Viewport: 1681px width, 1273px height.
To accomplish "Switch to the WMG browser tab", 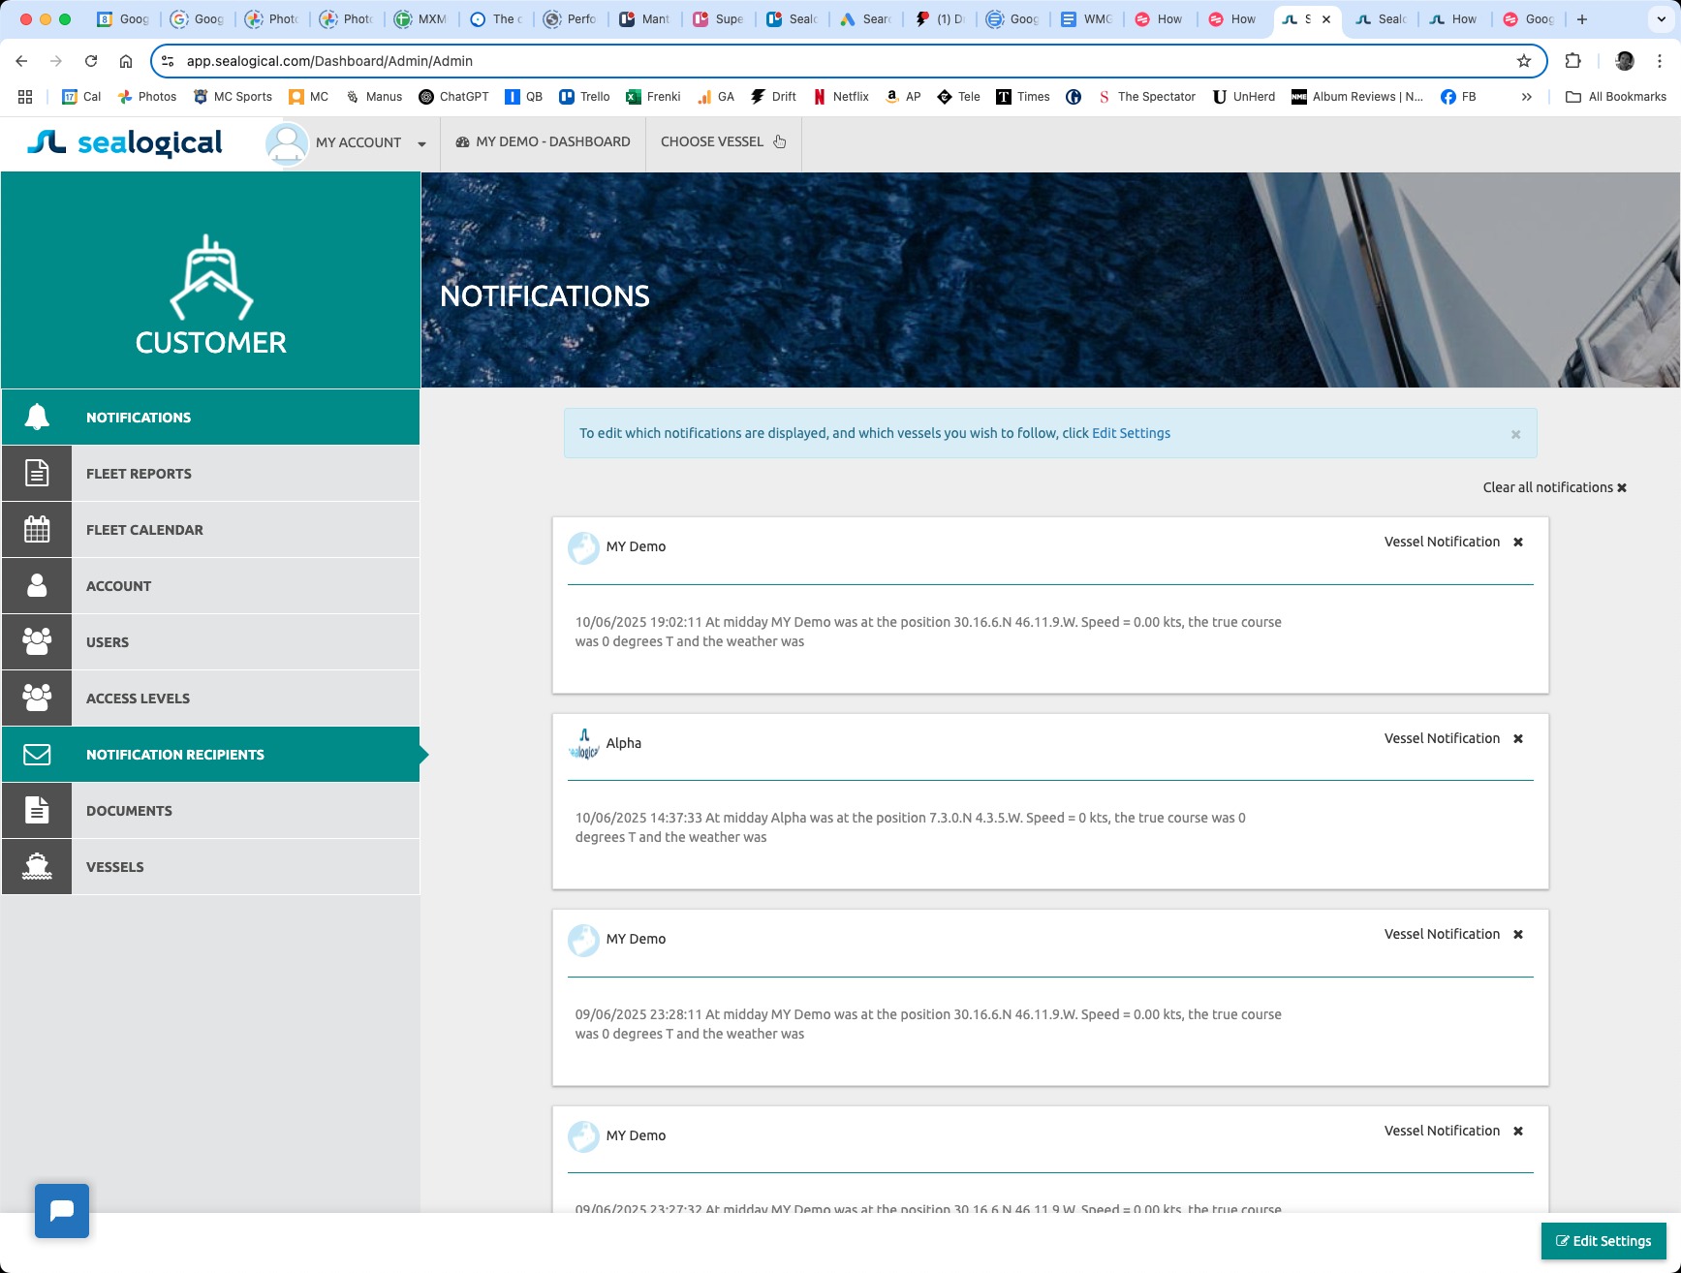I will (x=1086, y=19).
